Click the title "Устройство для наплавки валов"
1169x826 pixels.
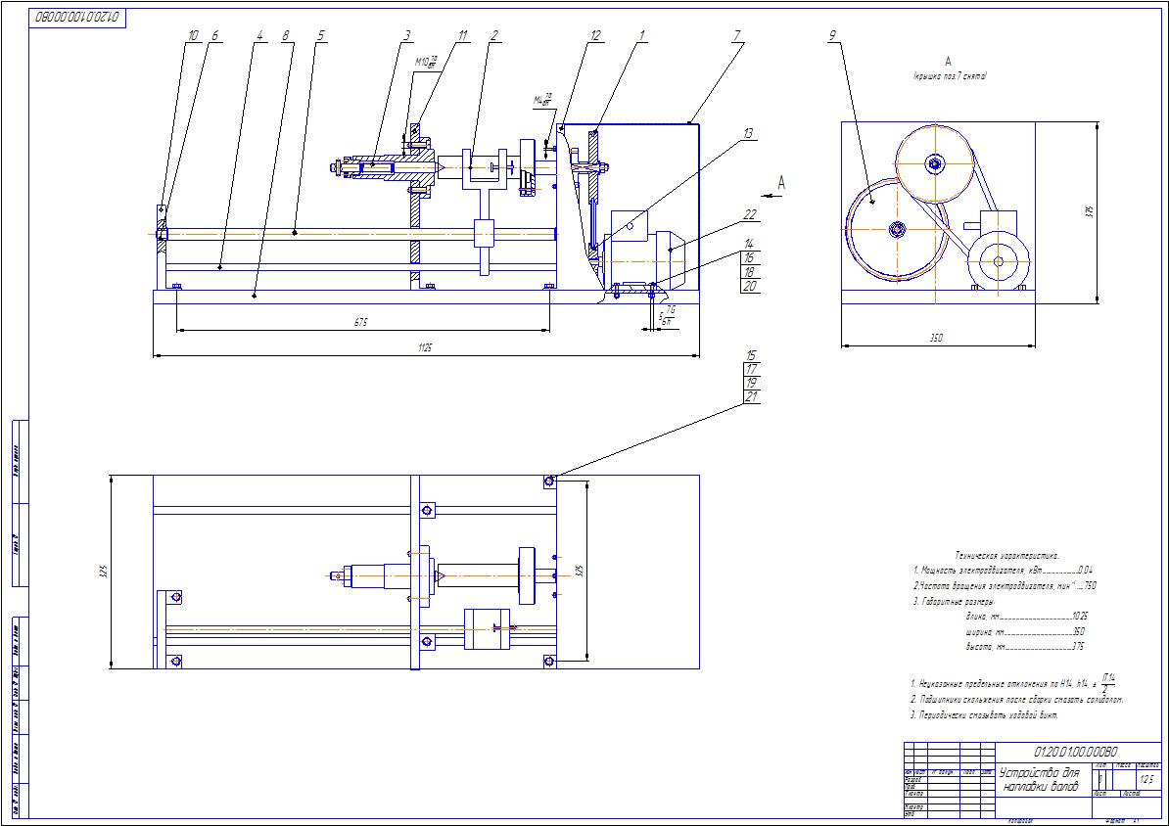1039,780
